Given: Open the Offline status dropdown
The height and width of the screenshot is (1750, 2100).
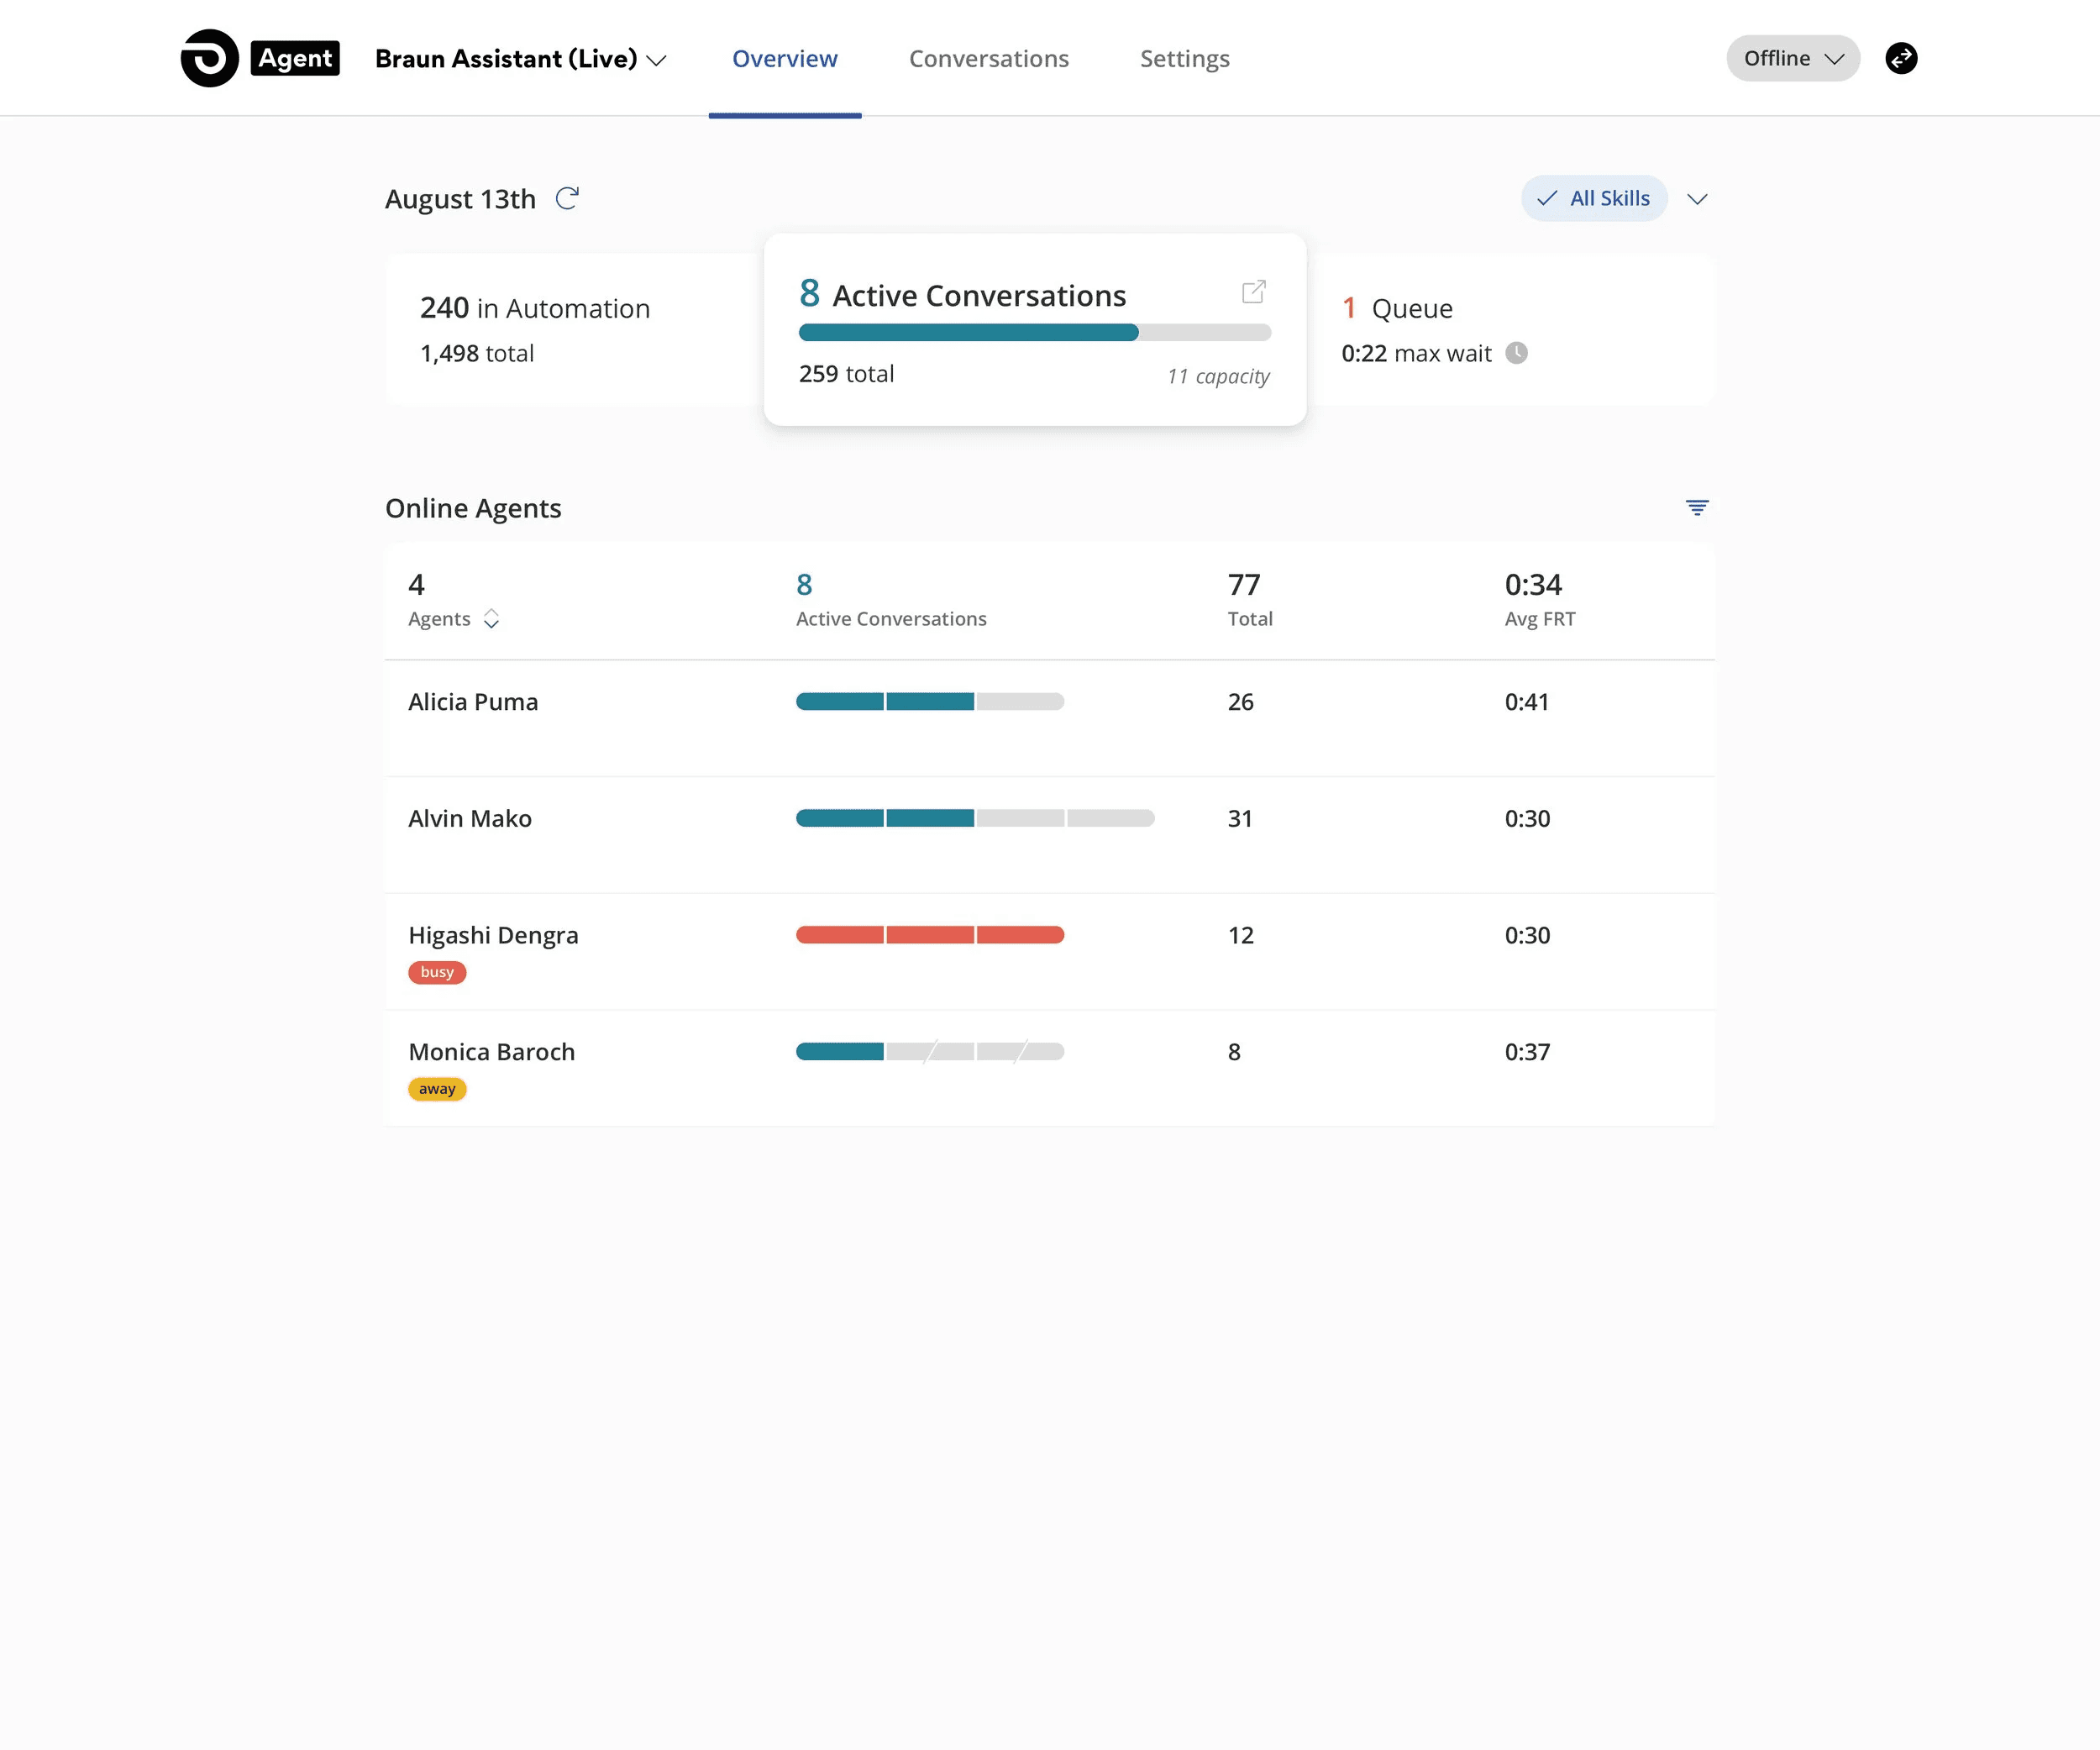Looking at the screenshot, I should point(1792,58).
